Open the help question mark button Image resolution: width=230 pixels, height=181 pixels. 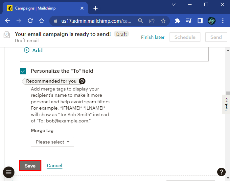click(x=221, y=172)
